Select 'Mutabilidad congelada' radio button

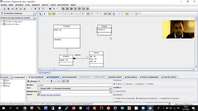point(159,98)
